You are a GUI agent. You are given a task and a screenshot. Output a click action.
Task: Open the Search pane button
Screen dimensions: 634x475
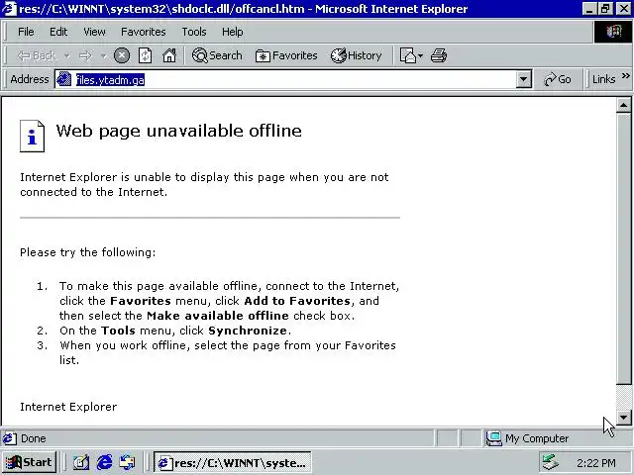(x=217, y=55)
